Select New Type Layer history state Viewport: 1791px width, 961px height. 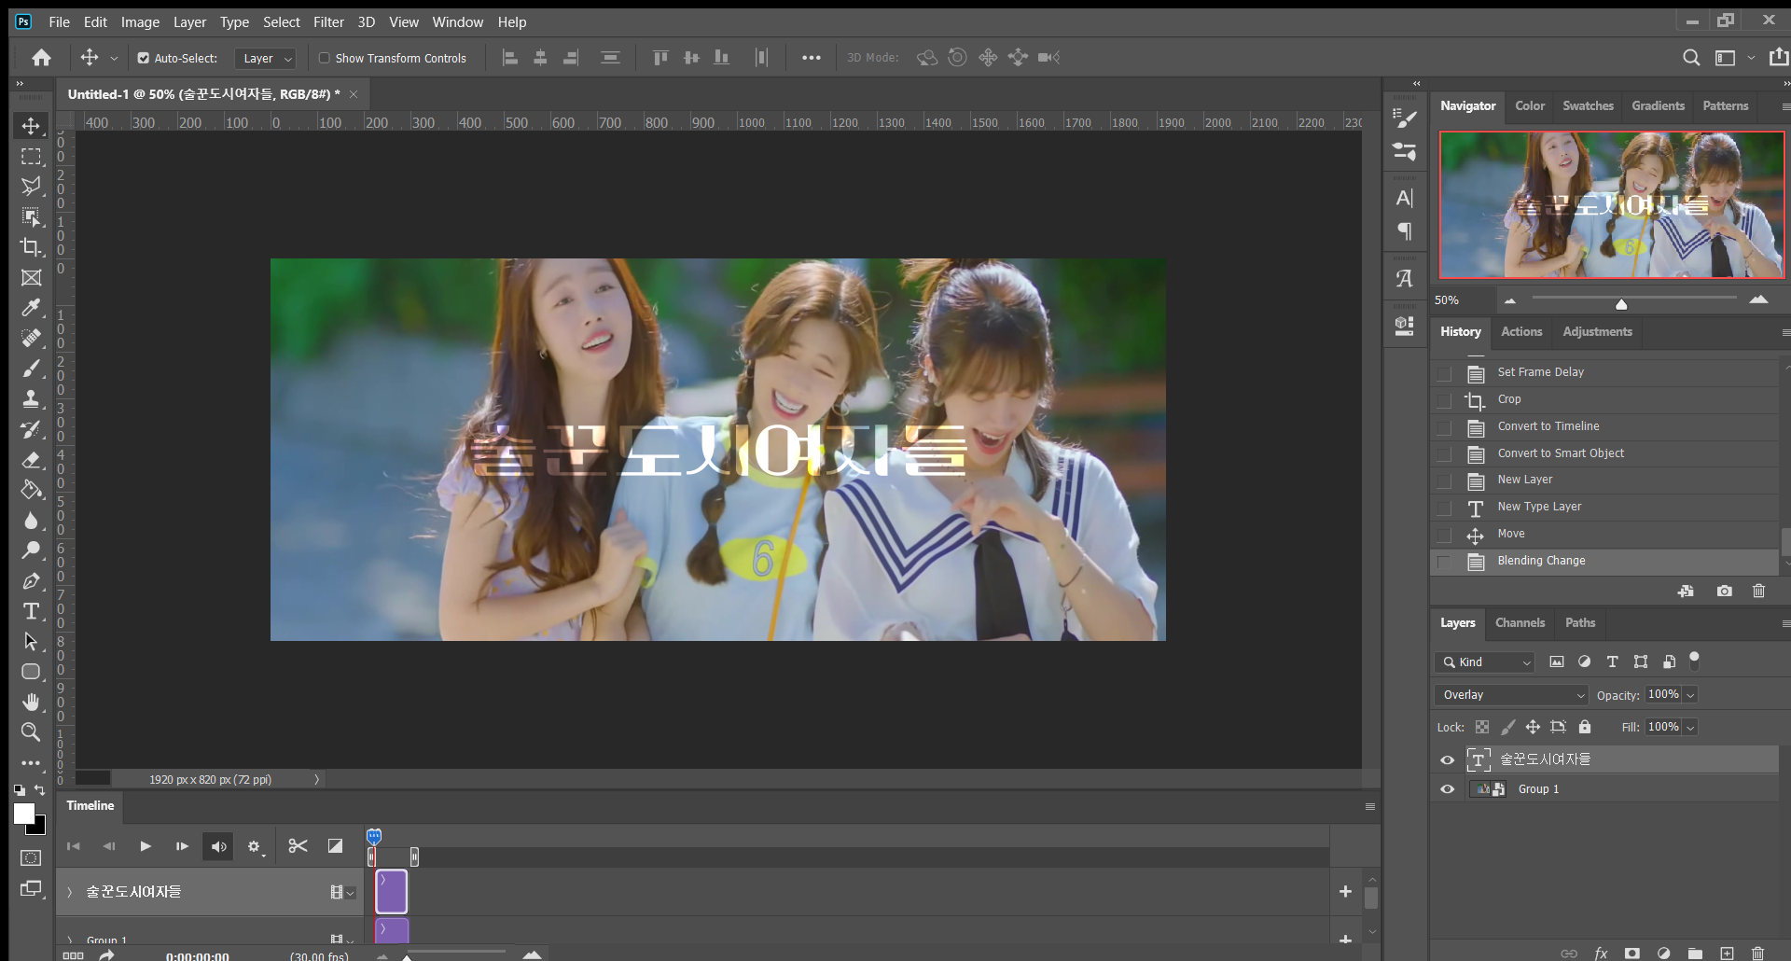(x=1539, y=507)
